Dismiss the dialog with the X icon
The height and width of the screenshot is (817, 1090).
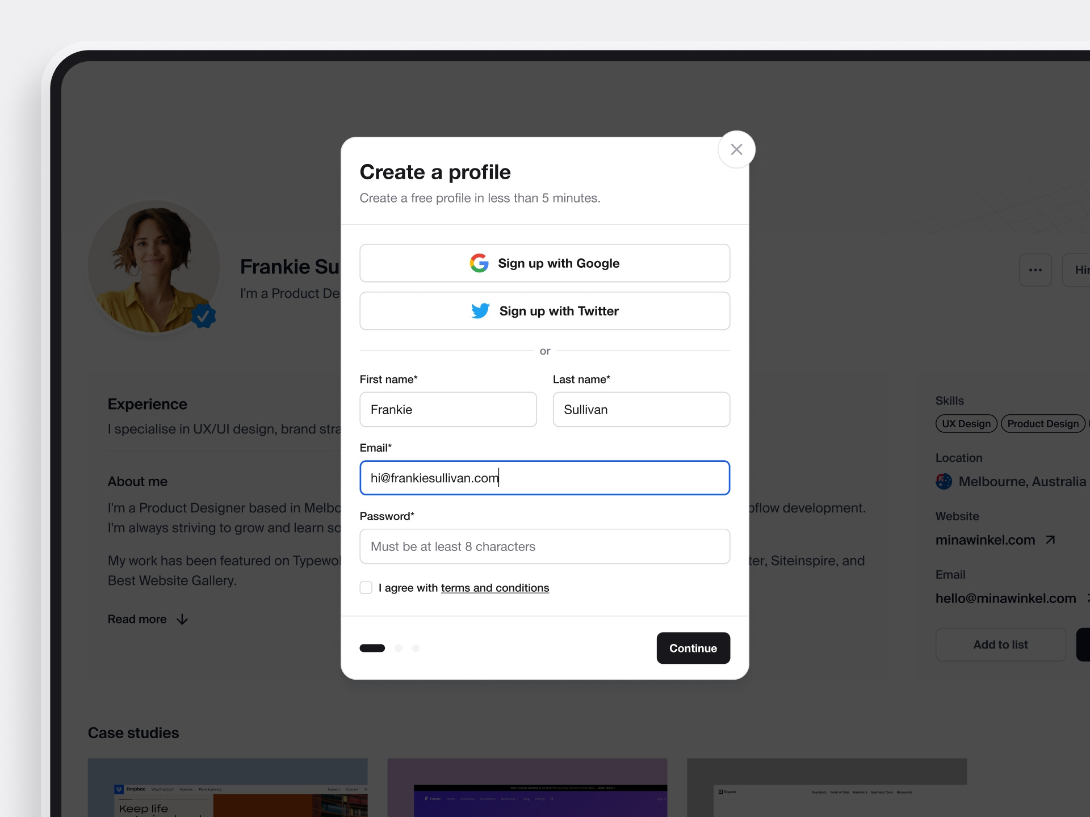pyautogui.click(x=736, y=149)
